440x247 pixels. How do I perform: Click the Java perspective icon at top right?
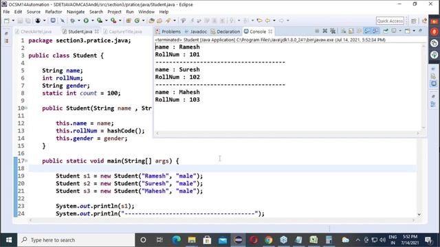[424, 21]
